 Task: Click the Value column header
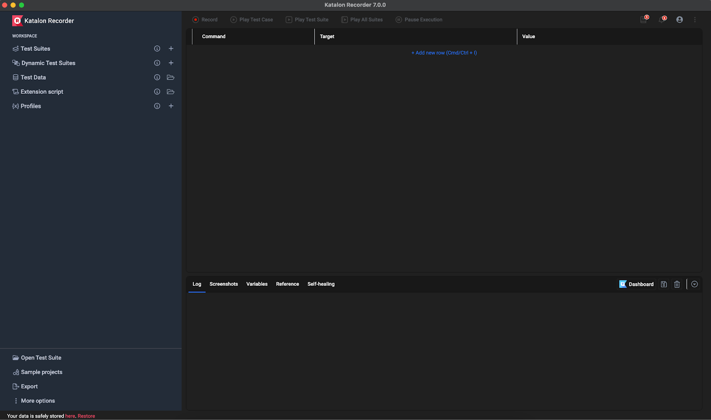(528, 36)
